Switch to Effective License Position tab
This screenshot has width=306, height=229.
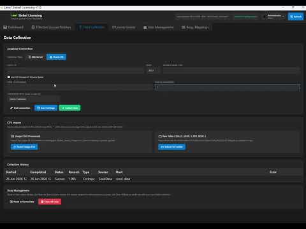pos(51,27)
